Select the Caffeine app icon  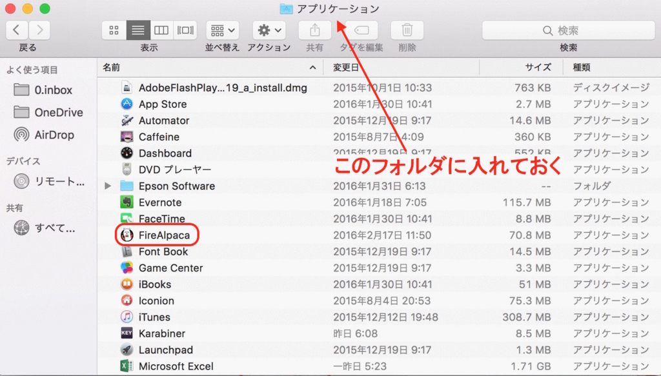pyautogui.click(x=127, y=137)
